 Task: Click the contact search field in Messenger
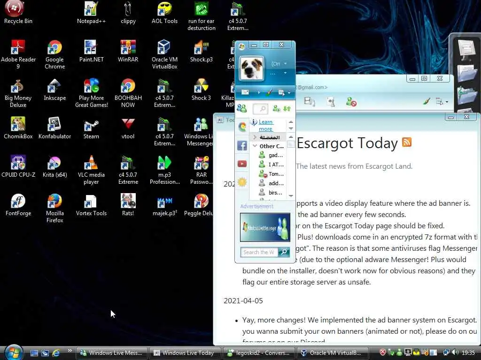click(x=260, y=108)
